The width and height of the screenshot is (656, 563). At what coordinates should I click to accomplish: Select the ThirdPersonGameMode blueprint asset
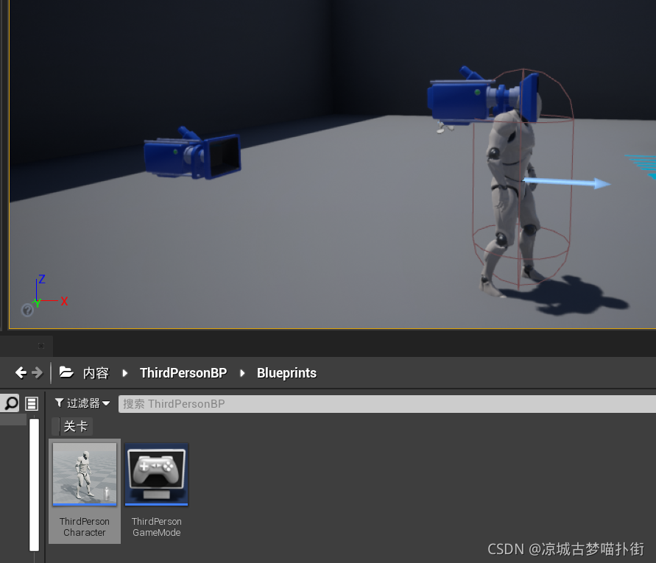coord(157,491)
